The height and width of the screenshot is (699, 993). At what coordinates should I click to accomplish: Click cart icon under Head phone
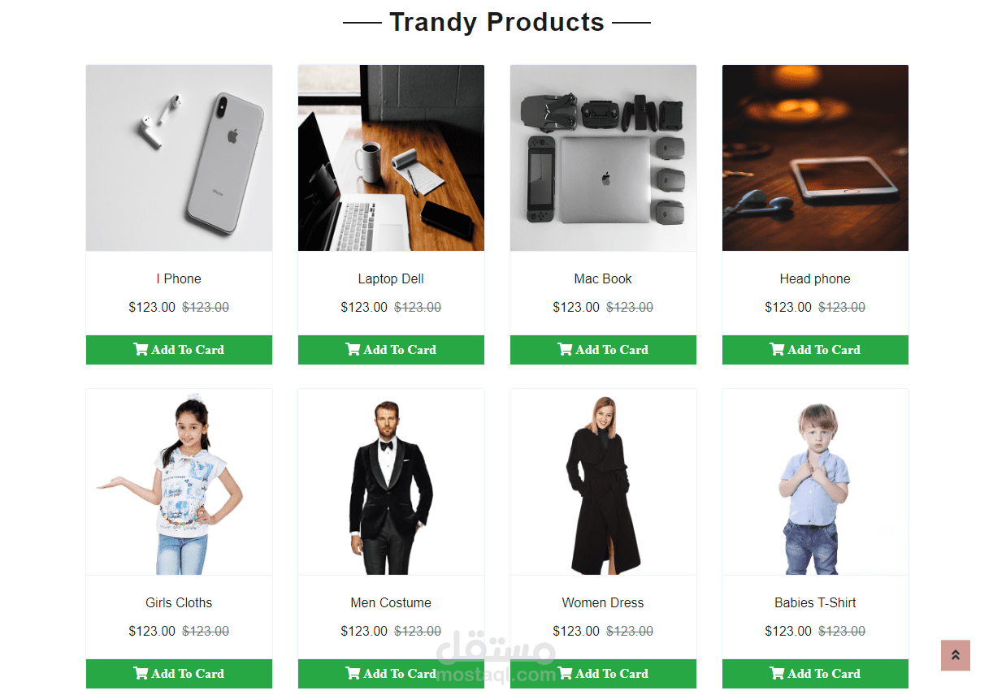coord(777,350)
